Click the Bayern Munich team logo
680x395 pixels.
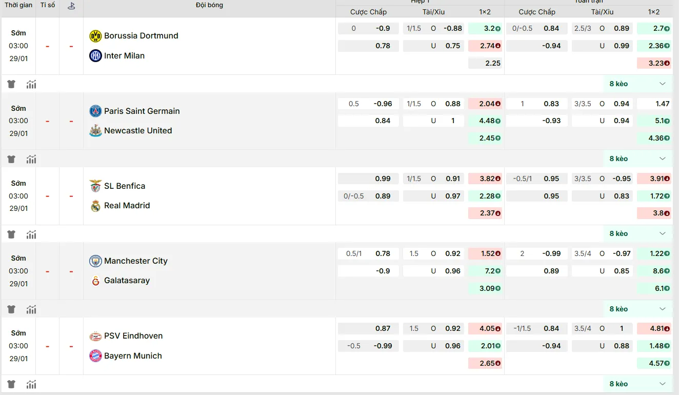pyautogui.click(x=95, y=356)
